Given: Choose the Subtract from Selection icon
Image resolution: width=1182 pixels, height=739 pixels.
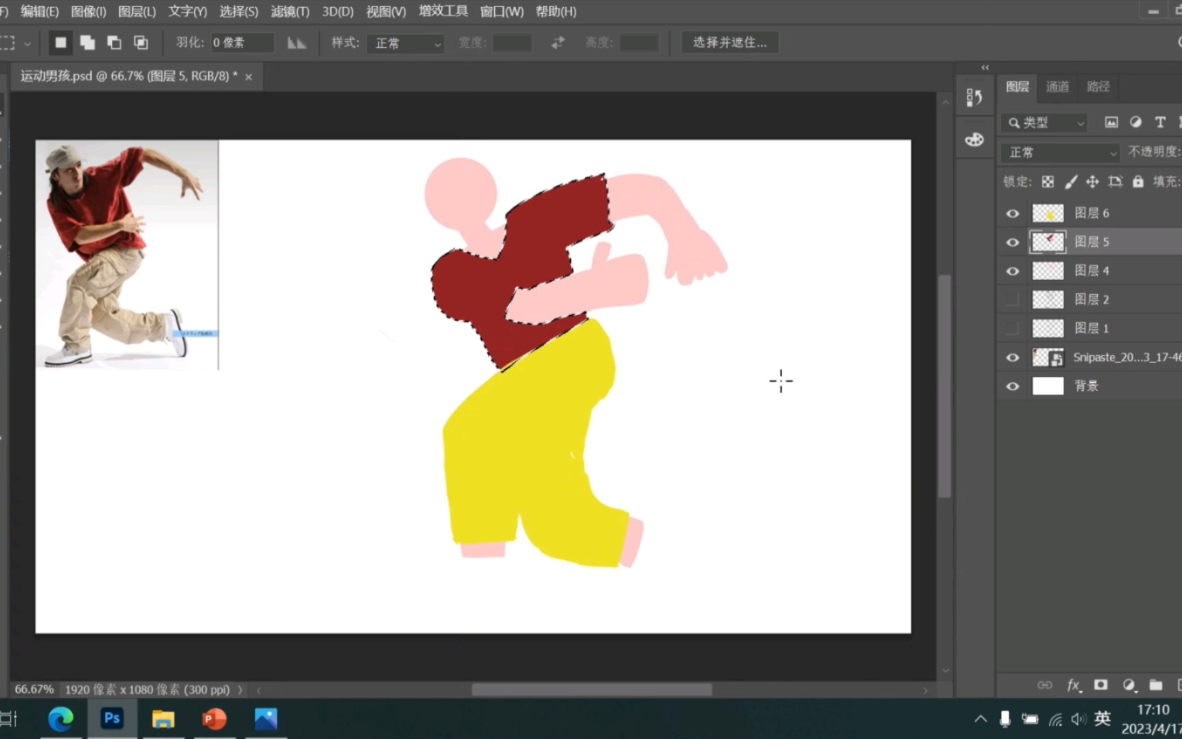Looking at the screenshot, I should [x=114, y=42].
